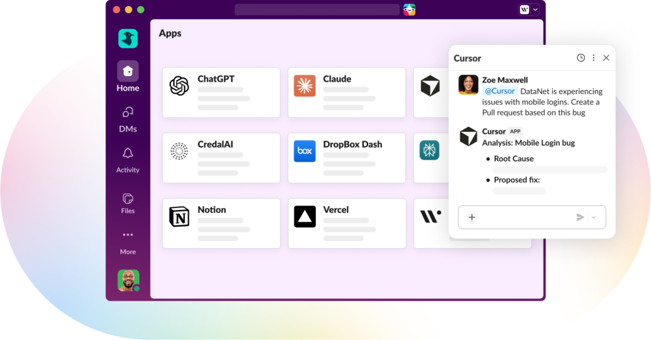Viewport: 651px width, 340px height.
Task: Click the user profile avatar in sidebar
Action: (x=128, y=280)
